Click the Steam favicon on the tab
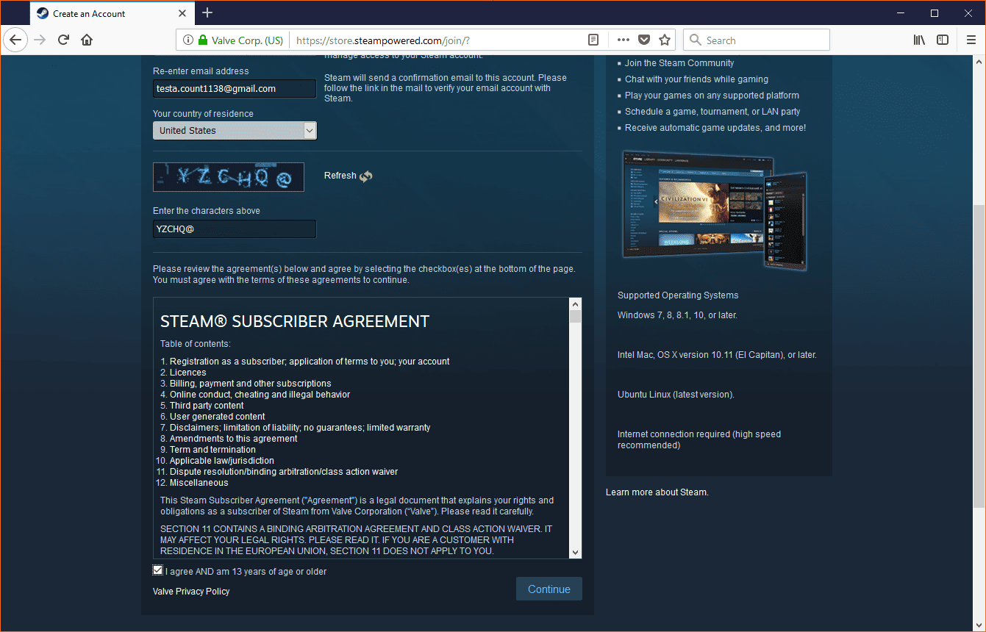 point(43,13)
